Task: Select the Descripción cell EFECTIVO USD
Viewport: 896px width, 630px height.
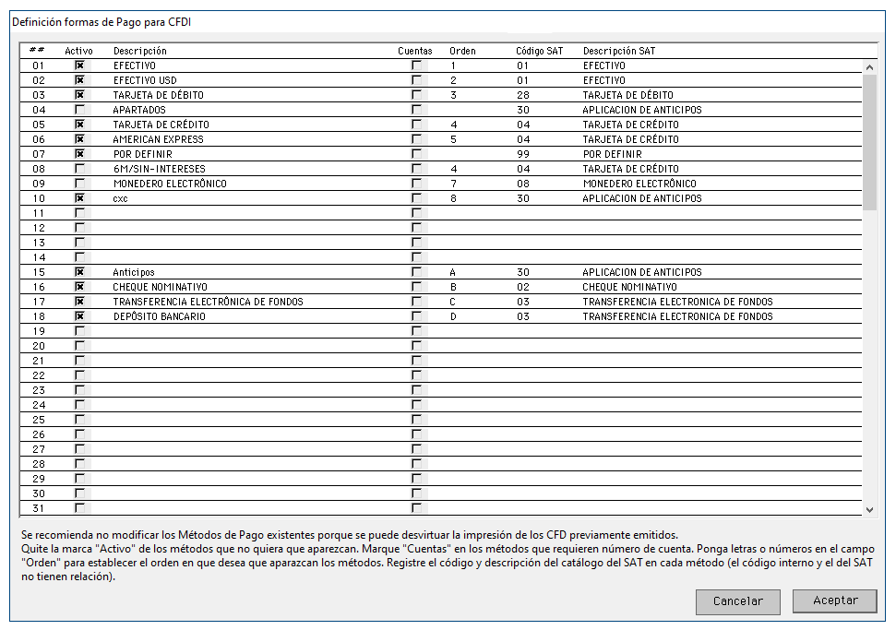Action: [x=145, y=80]
